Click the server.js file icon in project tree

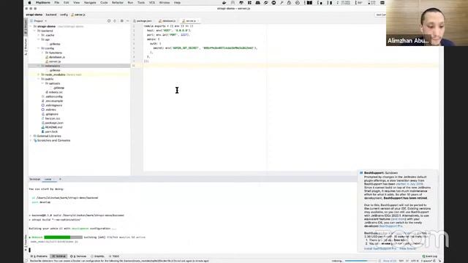[47, 61]
